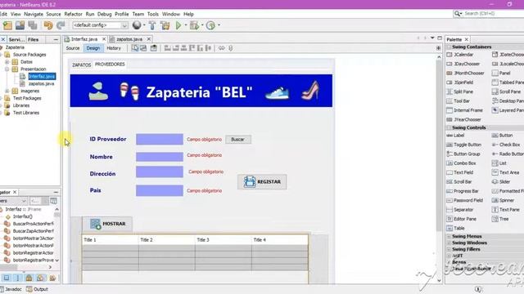
Task: Select the Text Field palette component
Action: pos(460,172)
